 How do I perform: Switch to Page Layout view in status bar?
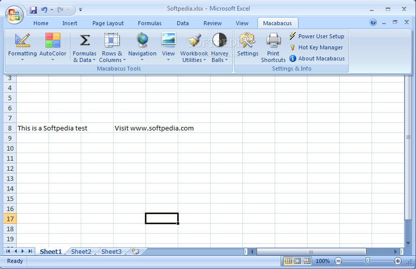pos(298,261)
